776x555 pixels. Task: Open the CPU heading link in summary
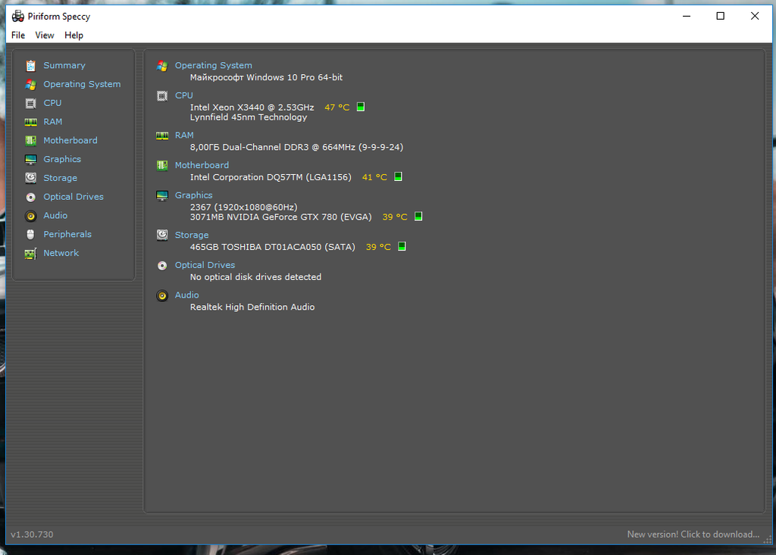click(x=184, y=95)
